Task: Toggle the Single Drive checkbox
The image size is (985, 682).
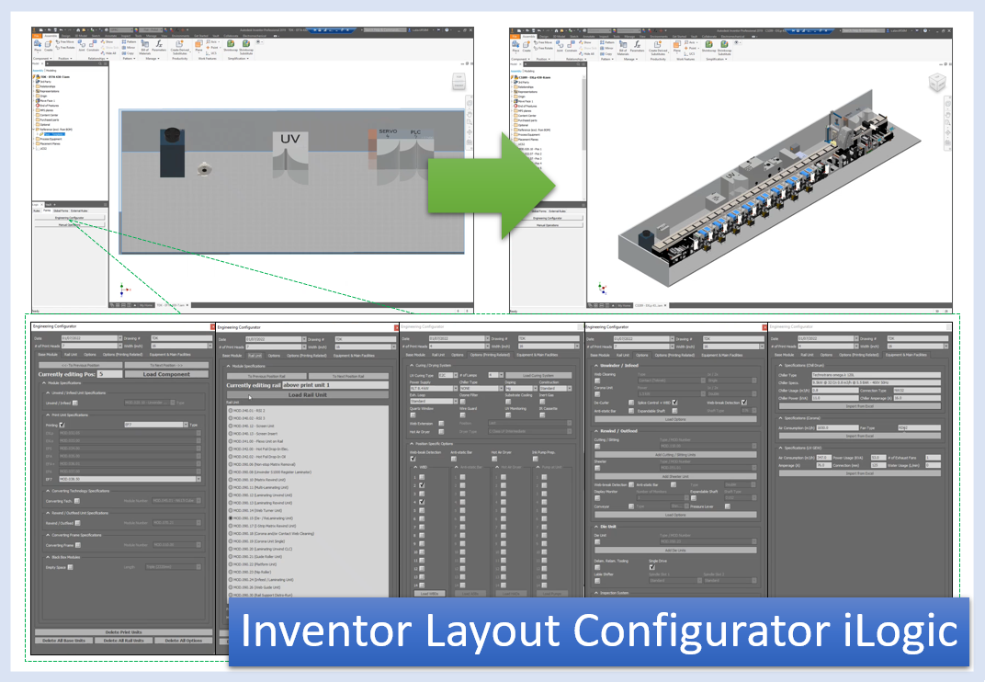Action: pos(652,567)
